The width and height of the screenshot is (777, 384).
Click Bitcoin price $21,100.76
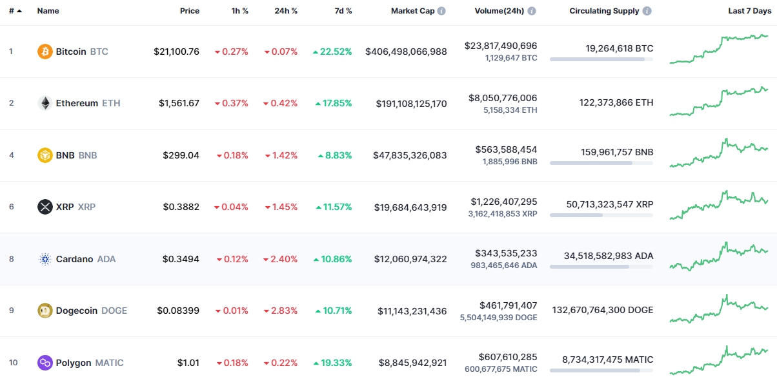pyautogui.click(x=177, y=52)
